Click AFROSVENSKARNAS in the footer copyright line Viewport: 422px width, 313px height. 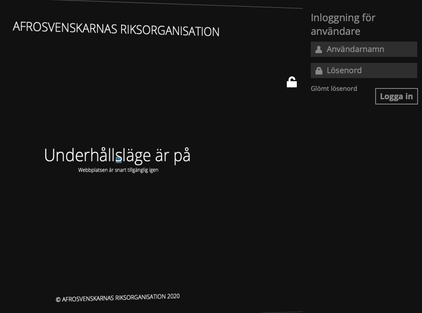tap(88, 299)
